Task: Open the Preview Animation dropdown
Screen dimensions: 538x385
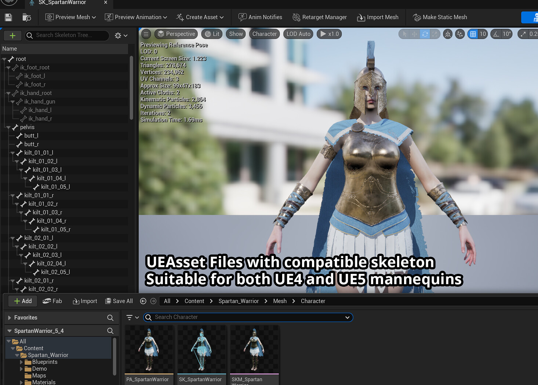Action: 136,17
